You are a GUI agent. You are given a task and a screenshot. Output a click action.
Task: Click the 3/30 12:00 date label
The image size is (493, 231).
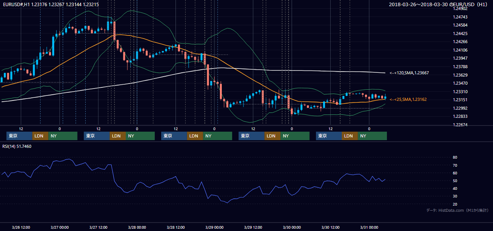330,227
